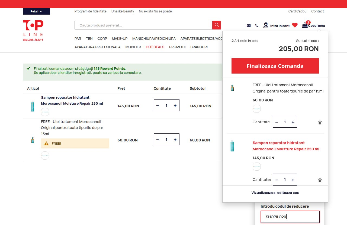Viewport: 347px width, 225px height.
Task: Open APARATURA PROFESIONALA menu
Action: click(x=98, y=47)
